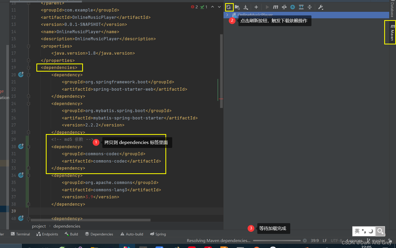
Task: Collapse dependency fold marker on line 20
Action: 29,75
